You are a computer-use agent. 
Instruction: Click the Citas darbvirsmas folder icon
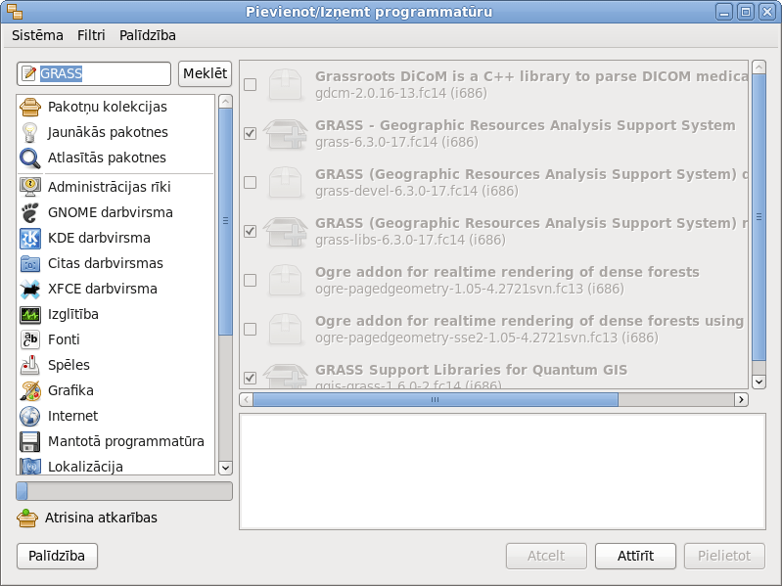click(x=30, y=263)
